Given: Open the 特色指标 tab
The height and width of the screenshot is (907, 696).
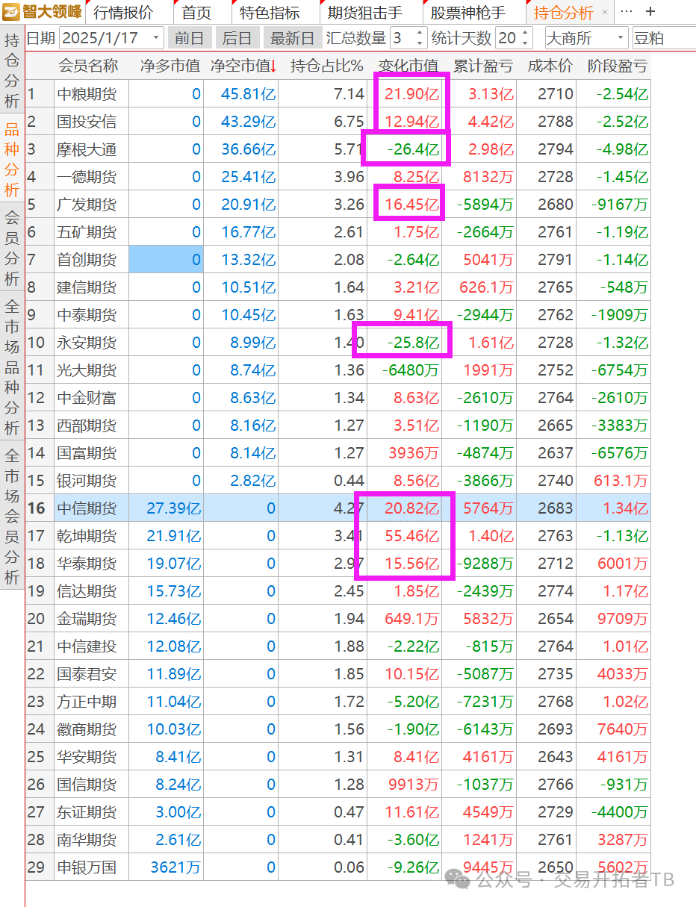Looking at the screenshot, I should pos(270,13).
